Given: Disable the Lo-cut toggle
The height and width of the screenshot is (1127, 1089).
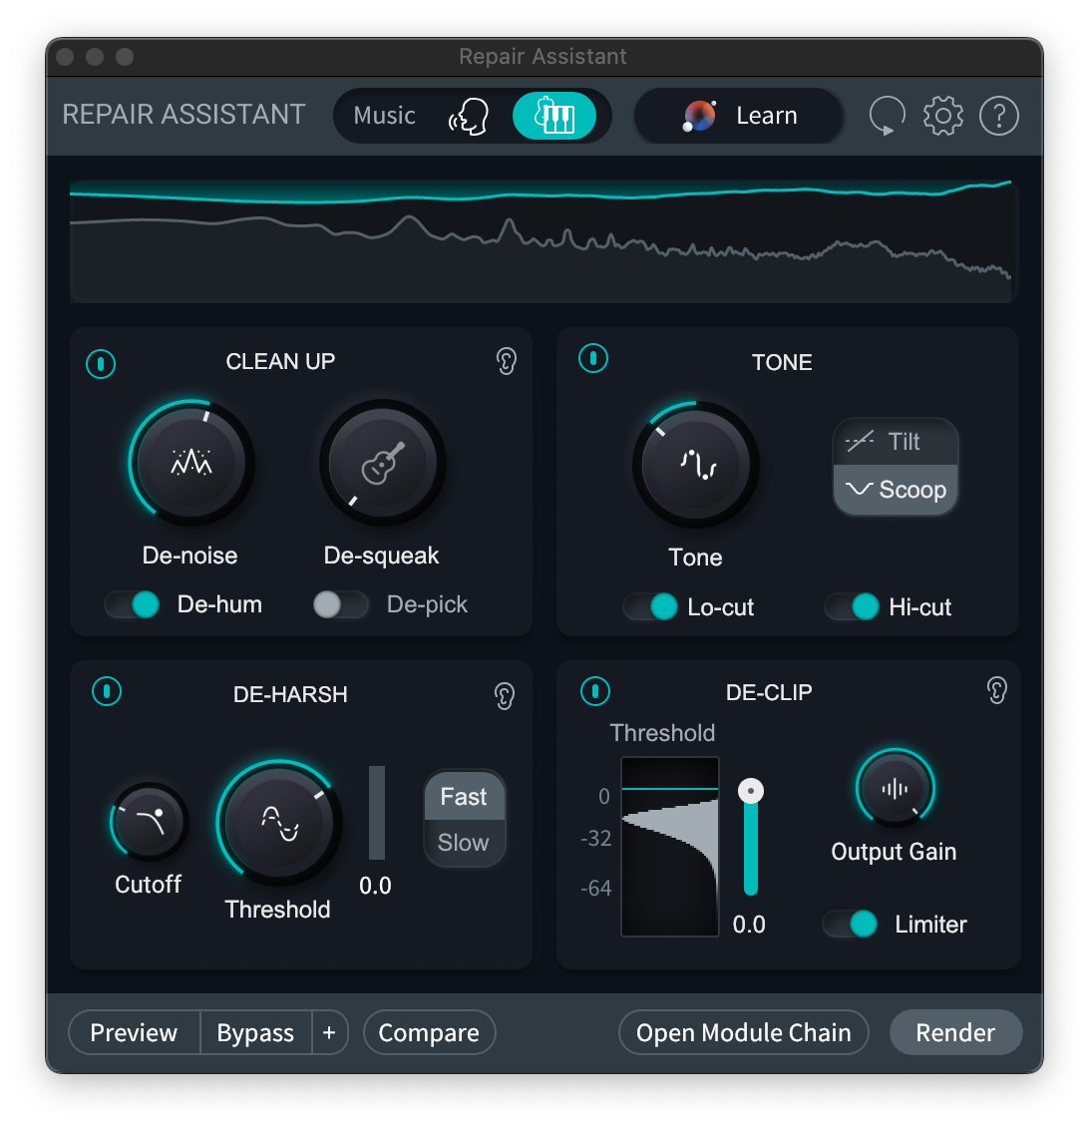Looking at the screenshot, I should 651,606.
